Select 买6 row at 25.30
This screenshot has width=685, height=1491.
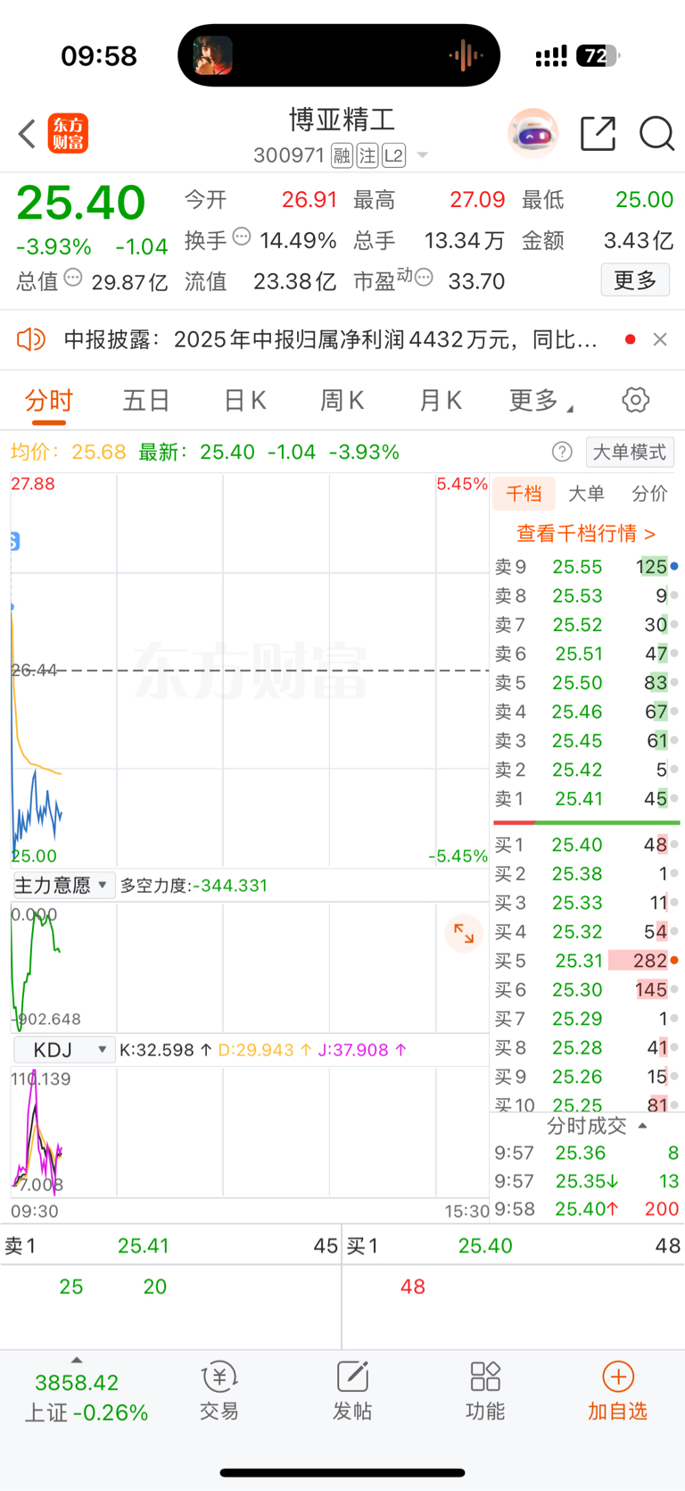click(x=586, y=990)
